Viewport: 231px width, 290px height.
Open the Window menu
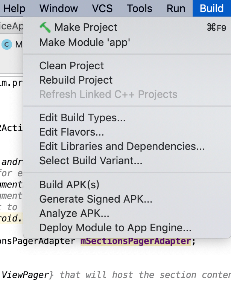pos(59,8)
